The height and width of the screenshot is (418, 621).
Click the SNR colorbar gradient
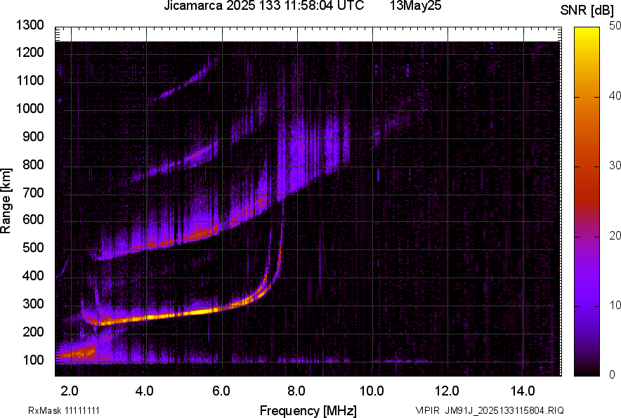[587, 202]
